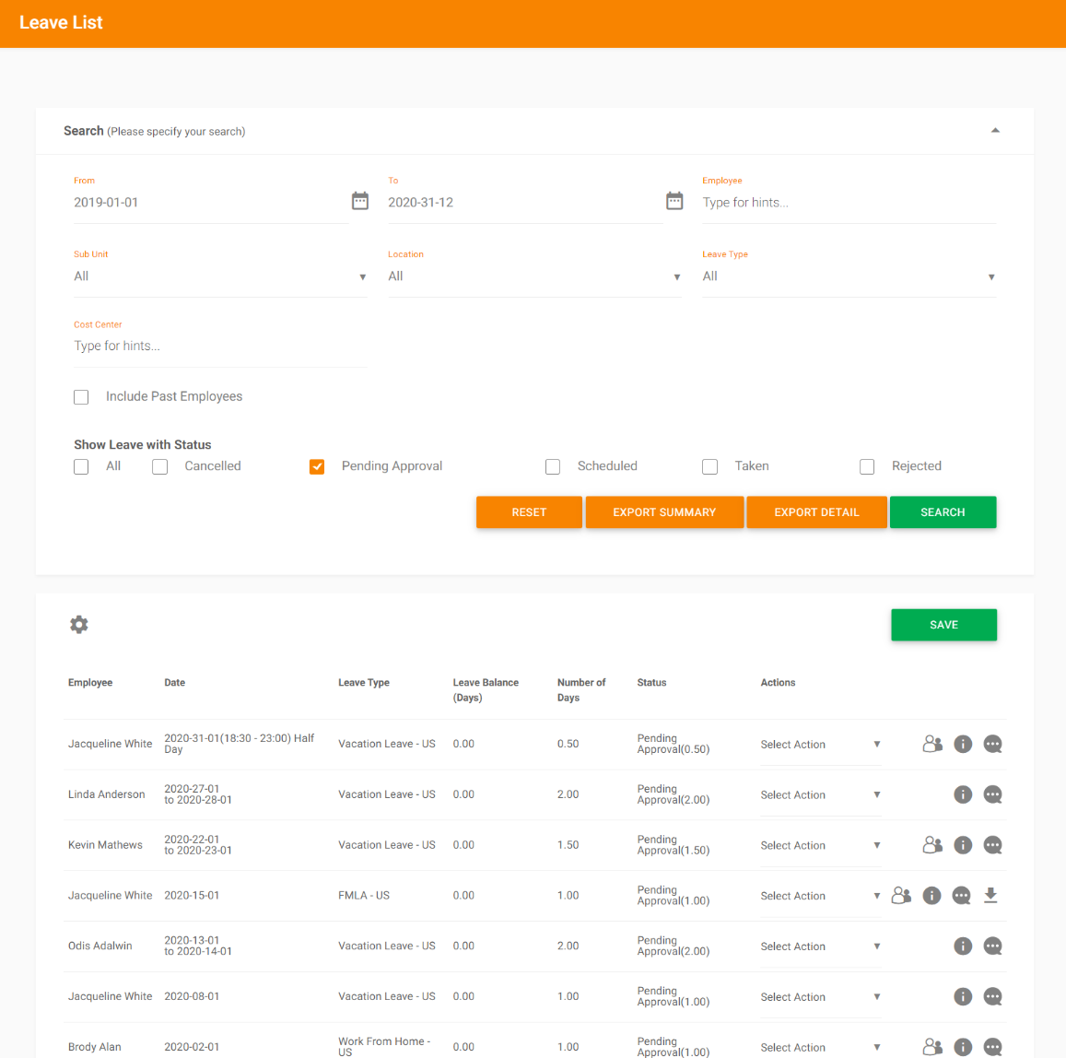Click assignee icon in Kevin Mathews row
The width and height of the screenshot is (1066, 1058).
click(932, 844)
